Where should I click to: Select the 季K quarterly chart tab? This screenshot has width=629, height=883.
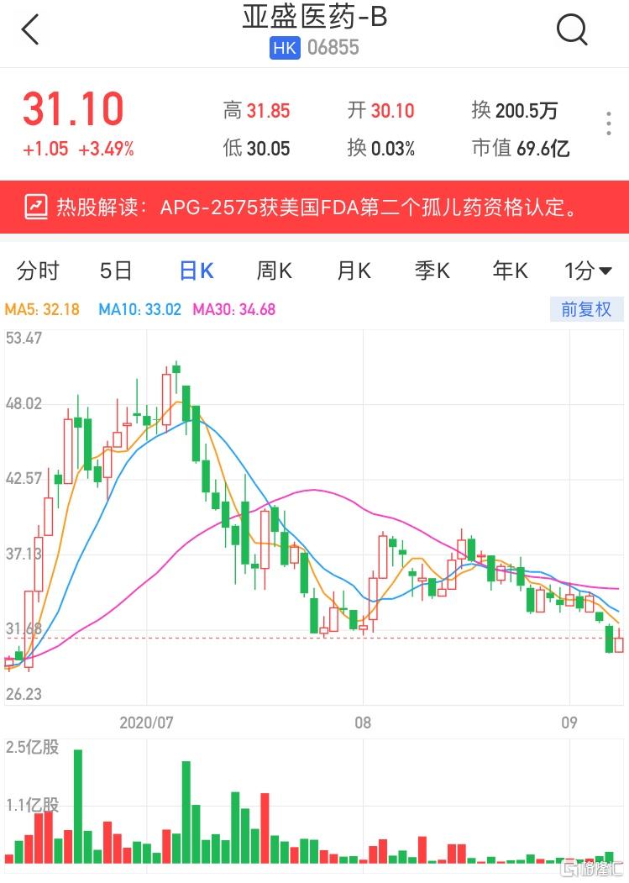[x=432, y=271]
